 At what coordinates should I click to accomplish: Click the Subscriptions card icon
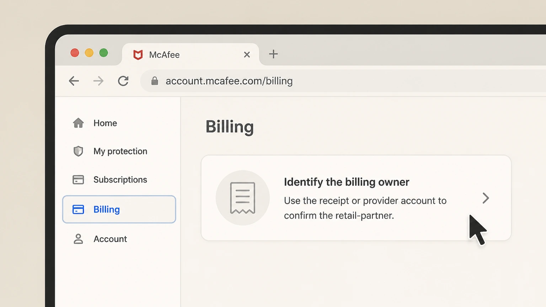pyautogui.click(x=78, y=180)
